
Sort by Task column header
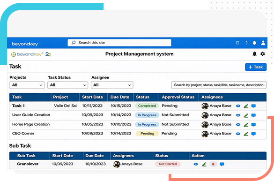pyautogui.click(x=17, y=97)
